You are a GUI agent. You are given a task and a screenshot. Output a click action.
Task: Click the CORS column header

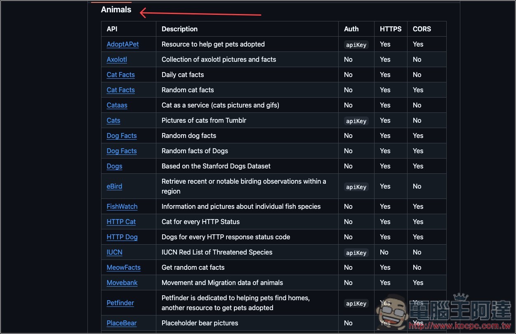[422, 29]
